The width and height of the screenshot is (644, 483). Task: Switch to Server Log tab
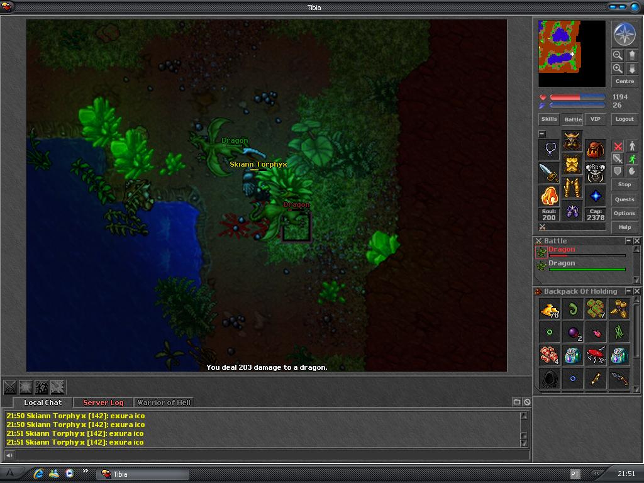103,402
